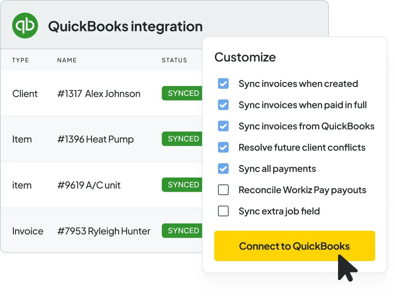Uncheck Sync invoices when created

pyautogui.click(x=223, y=83)
